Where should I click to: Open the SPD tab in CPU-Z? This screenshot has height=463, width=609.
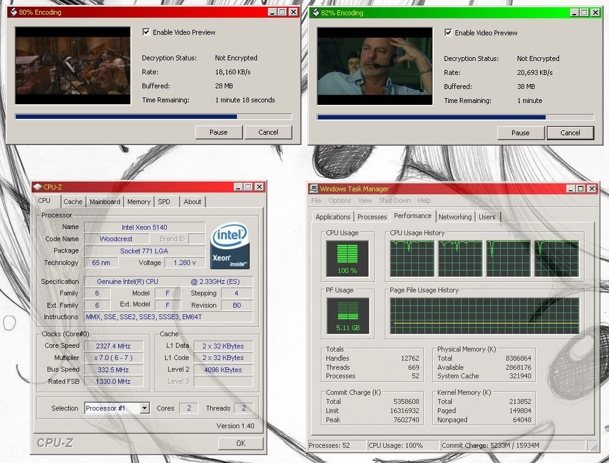pyautogui.click(x=164, y=202)
